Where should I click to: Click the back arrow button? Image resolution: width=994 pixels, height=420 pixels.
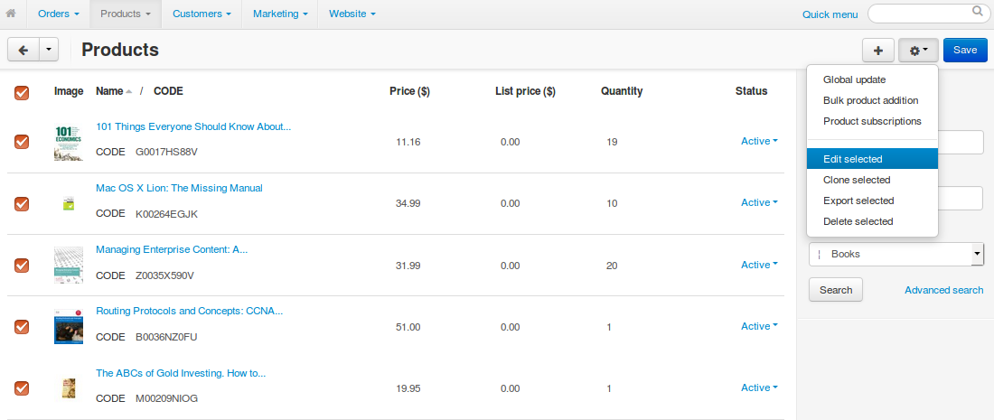tap(23, 50)
